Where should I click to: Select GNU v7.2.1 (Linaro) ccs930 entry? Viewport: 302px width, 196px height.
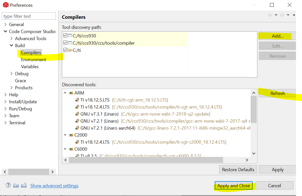(x=163, y=121)
